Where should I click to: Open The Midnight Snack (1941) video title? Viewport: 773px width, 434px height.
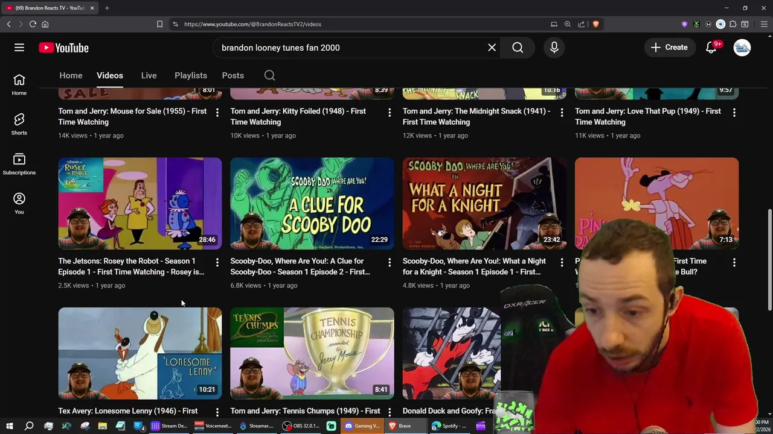click(x=476, y=116)
